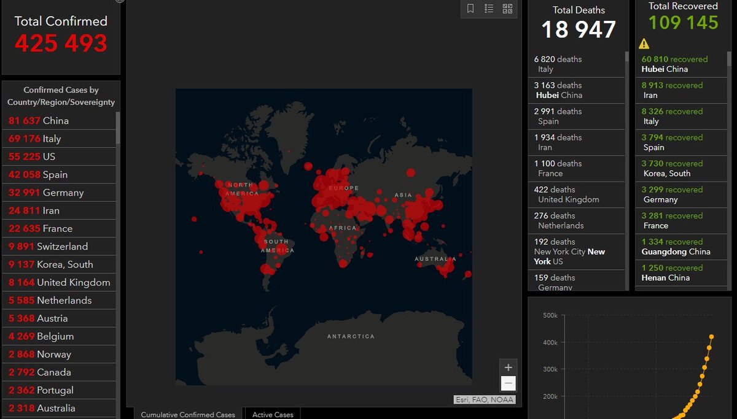
Task: Switch to Cumulative Confirmed Cases tab
Action: 188,414
